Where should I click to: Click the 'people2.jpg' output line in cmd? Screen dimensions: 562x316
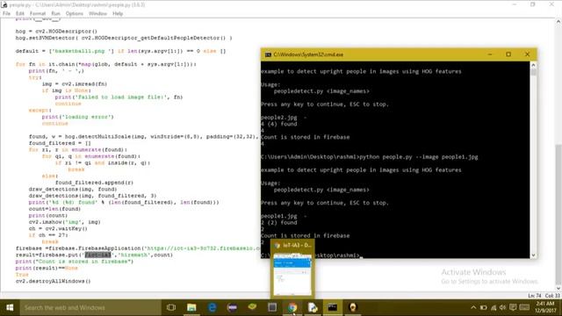(284, 118)
